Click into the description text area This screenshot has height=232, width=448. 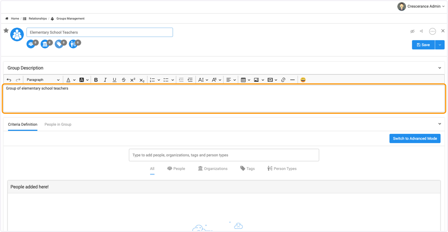(x=224, y=98)
